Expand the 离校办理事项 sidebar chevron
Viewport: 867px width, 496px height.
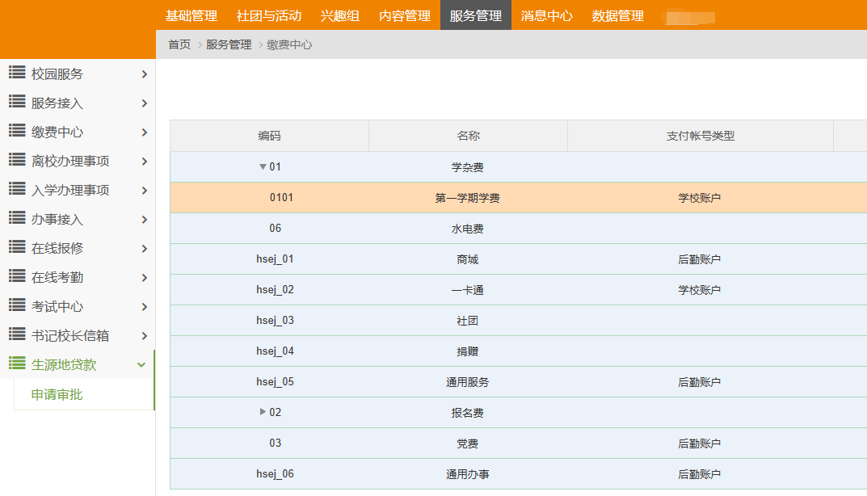point(144,162)
